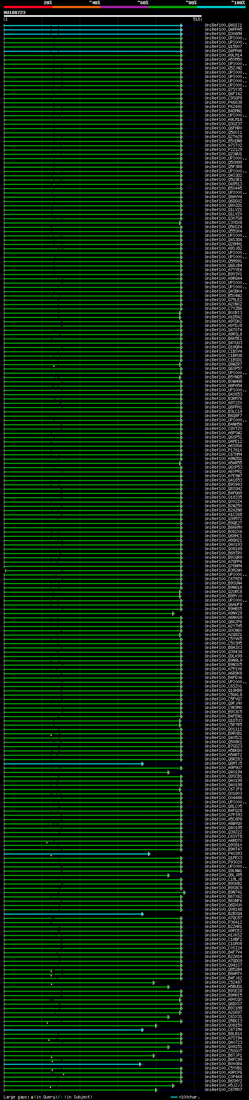The height and width of the screenshot is (1100, 249).
Task: Select hit UniRef100_Q6FI42
Action: [x=223, y=94]
